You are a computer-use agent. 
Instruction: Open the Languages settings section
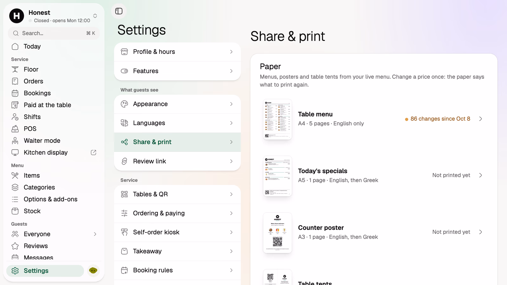[177, 123]
